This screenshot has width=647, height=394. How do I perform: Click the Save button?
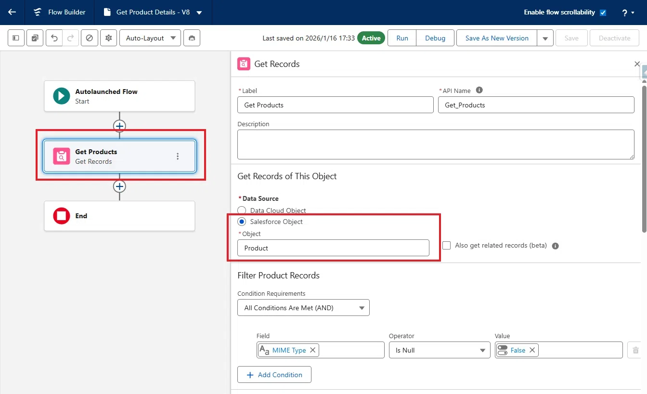pyautogui.click(x=571, y=38)
